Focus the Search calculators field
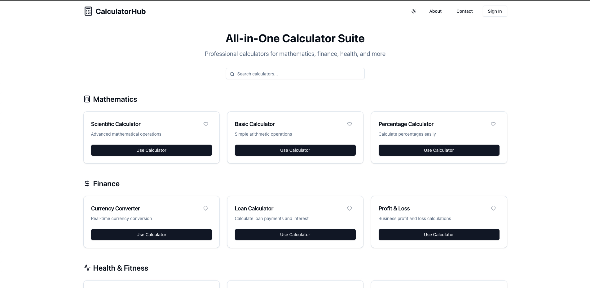 [299, 74]
